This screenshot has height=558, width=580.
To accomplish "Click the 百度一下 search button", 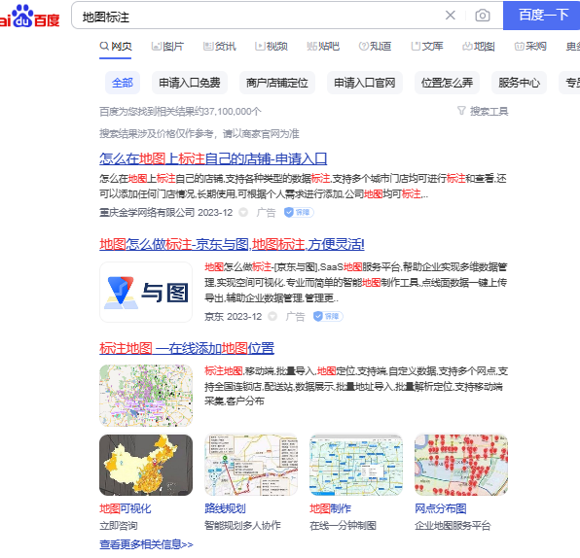I will (x=541, y=16).
